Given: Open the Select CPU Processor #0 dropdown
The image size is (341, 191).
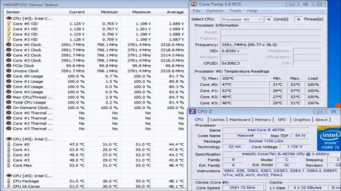Looking at the screenshot, I should click(x=242, y=19).
